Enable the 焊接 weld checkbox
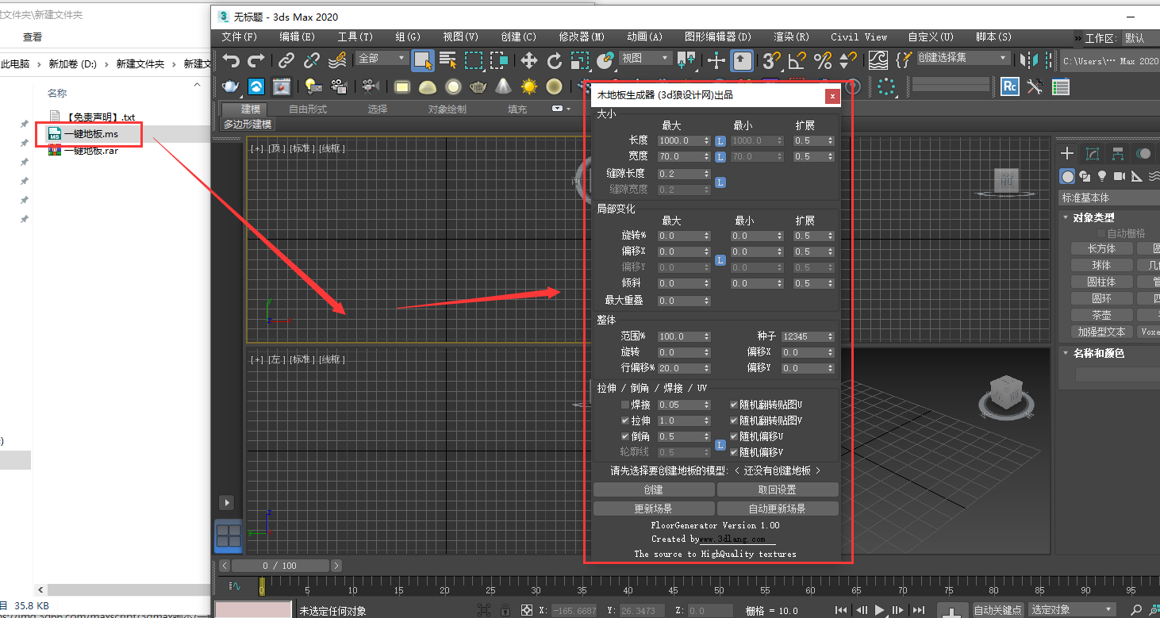 pyautogui.click(x=625, y=405)
